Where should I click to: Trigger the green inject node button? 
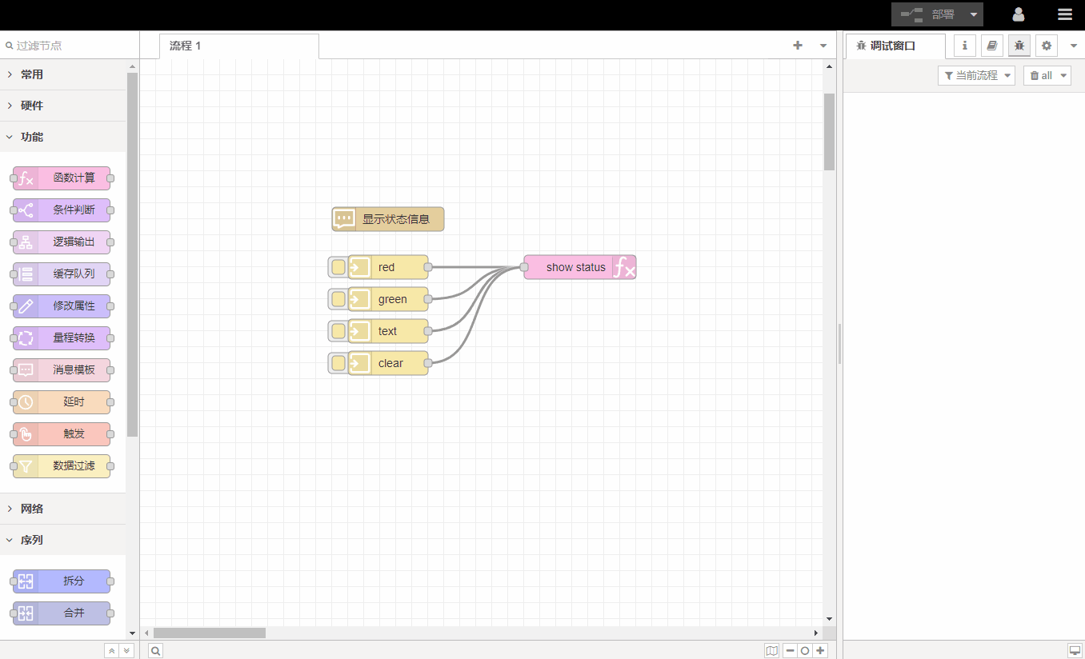338,299
